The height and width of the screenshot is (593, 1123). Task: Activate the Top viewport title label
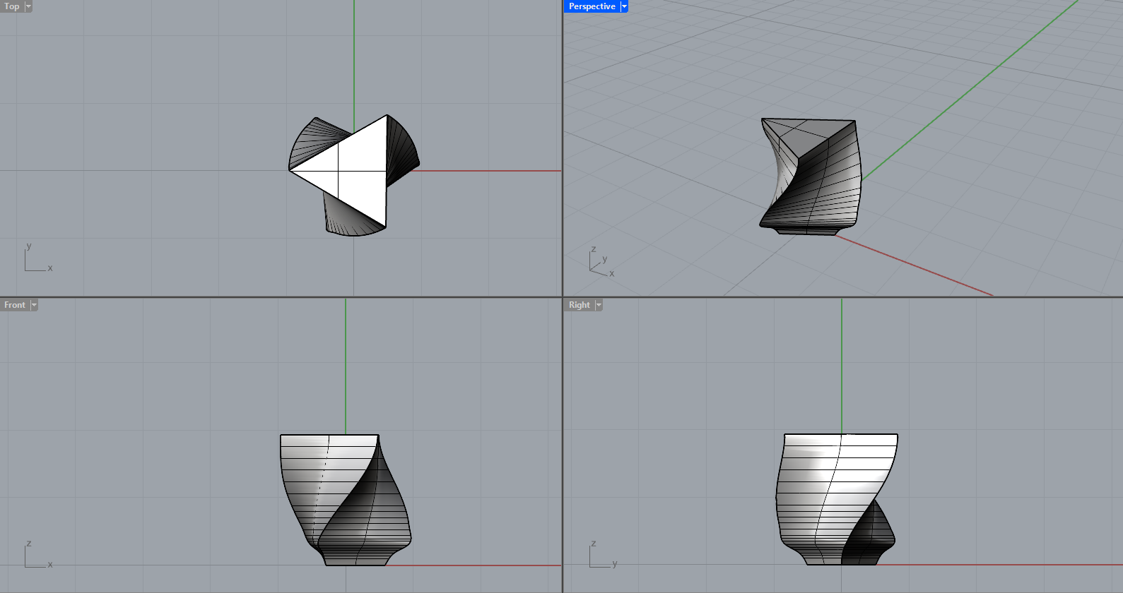(12, 6)
